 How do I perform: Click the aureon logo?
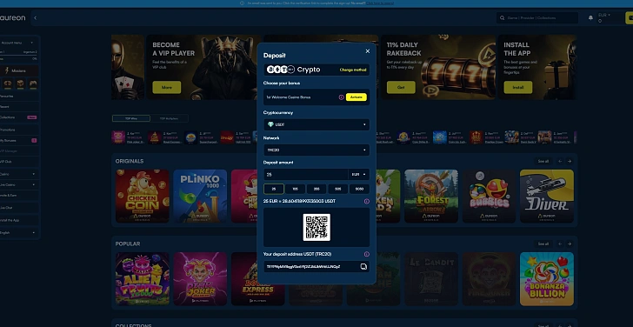12,17
